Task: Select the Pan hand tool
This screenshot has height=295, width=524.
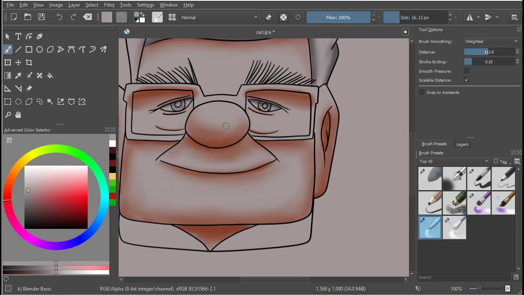Action: [x=18, y=115]
